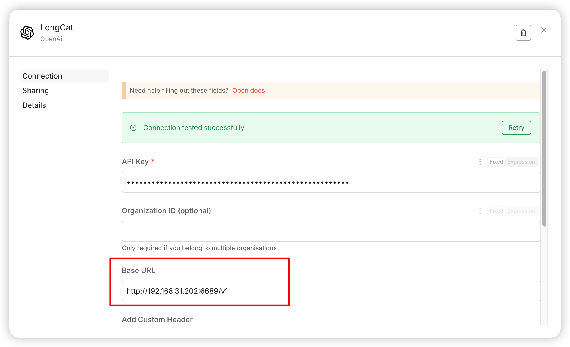
Task: Switch API Key to Fixed mode
Action: click(496, 162)
